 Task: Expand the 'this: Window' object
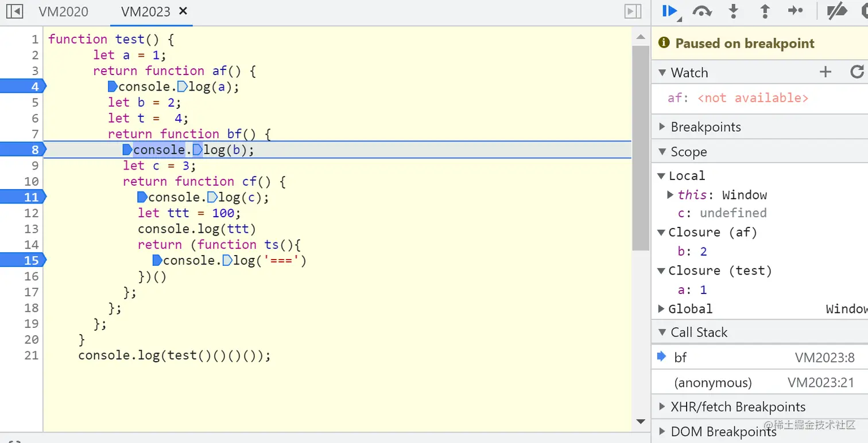pyautogui.click(x=671, y=195)
